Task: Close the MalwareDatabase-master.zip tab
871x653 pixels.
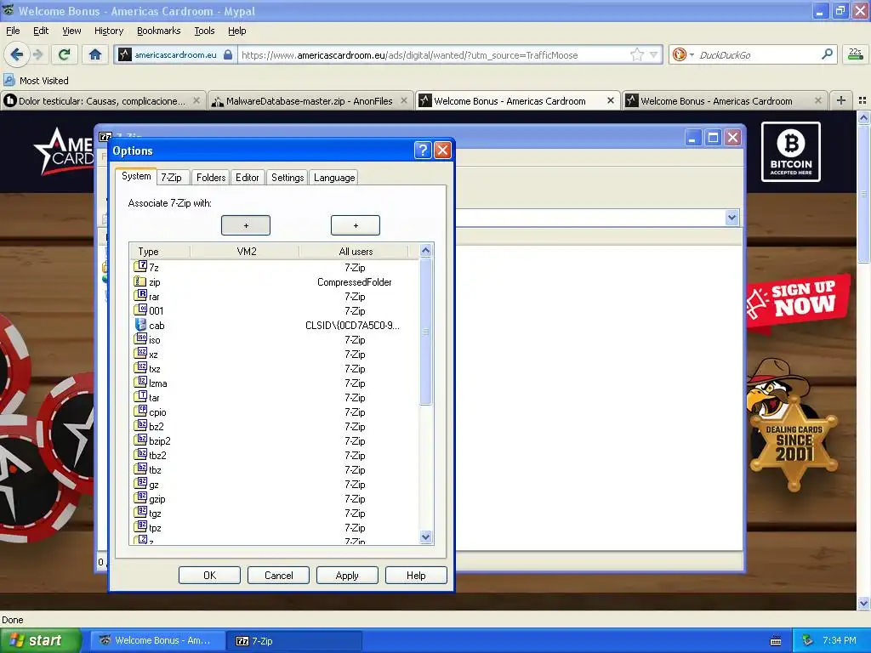Action: pos(404,100)
